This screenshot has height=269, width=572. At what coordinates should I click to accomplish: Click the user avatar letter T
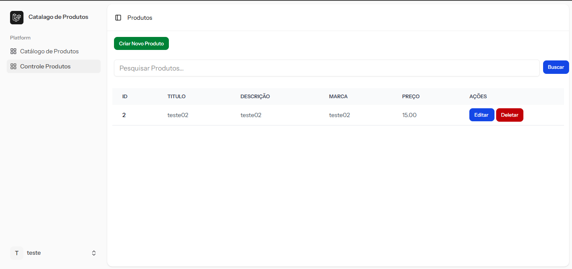[17, 253]
